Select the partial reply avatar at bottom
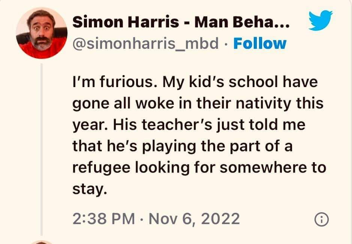This screenshot has width=352, height=244. coord(42,242)
